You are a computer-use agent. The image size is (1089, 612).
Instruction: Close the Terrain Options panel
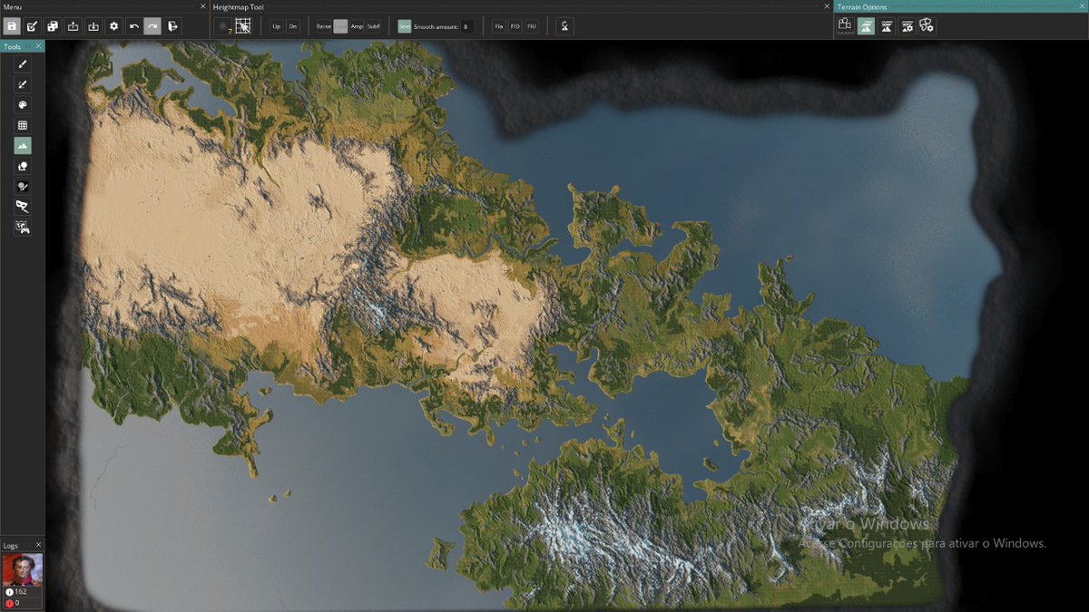tap(1083, 6)
